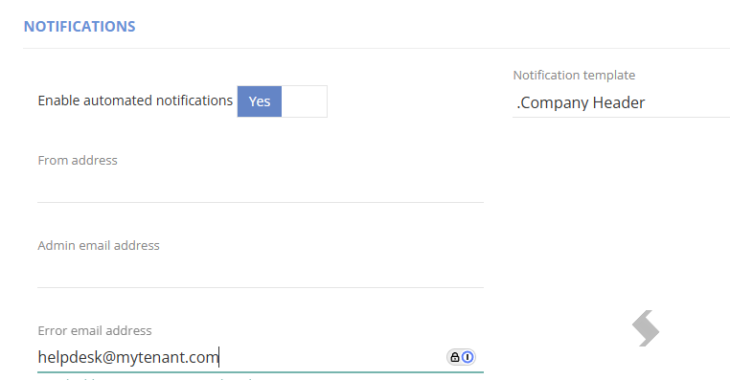Turn off the Yes notifications toggle

click(260, 101)
